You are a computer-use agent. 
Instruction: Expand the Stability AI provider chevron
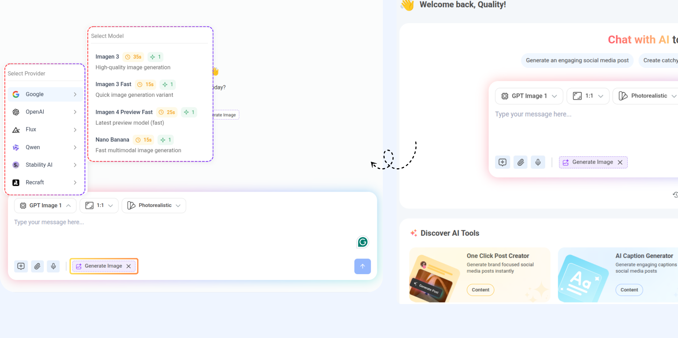pyautogui.click(x=75, y=165)
